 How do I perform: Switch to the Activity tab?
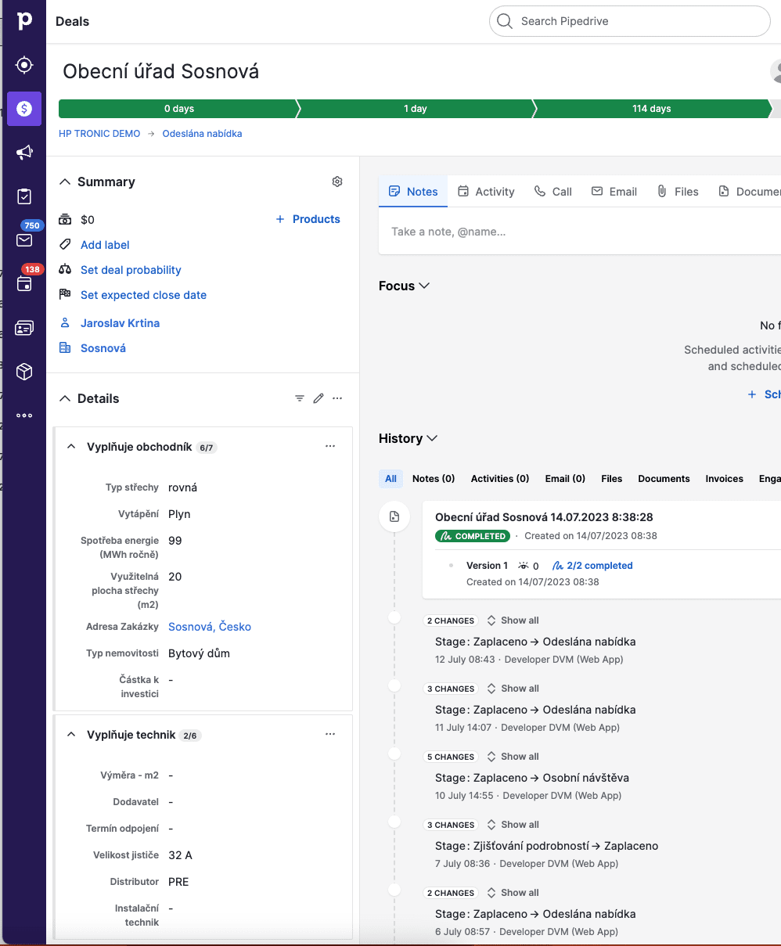[x=486, y=192]
